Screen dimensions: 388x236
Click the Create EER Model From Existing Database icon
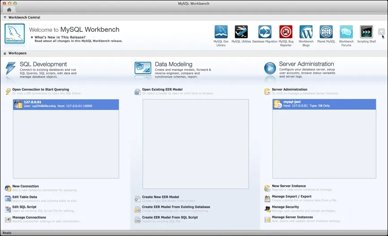(x=138, y=209)
